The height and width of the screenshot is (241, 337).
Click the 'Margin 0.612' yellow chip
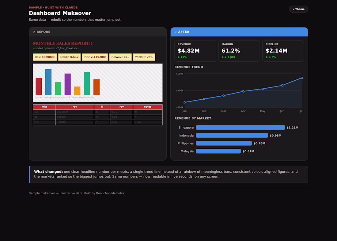tap(70, 57)
